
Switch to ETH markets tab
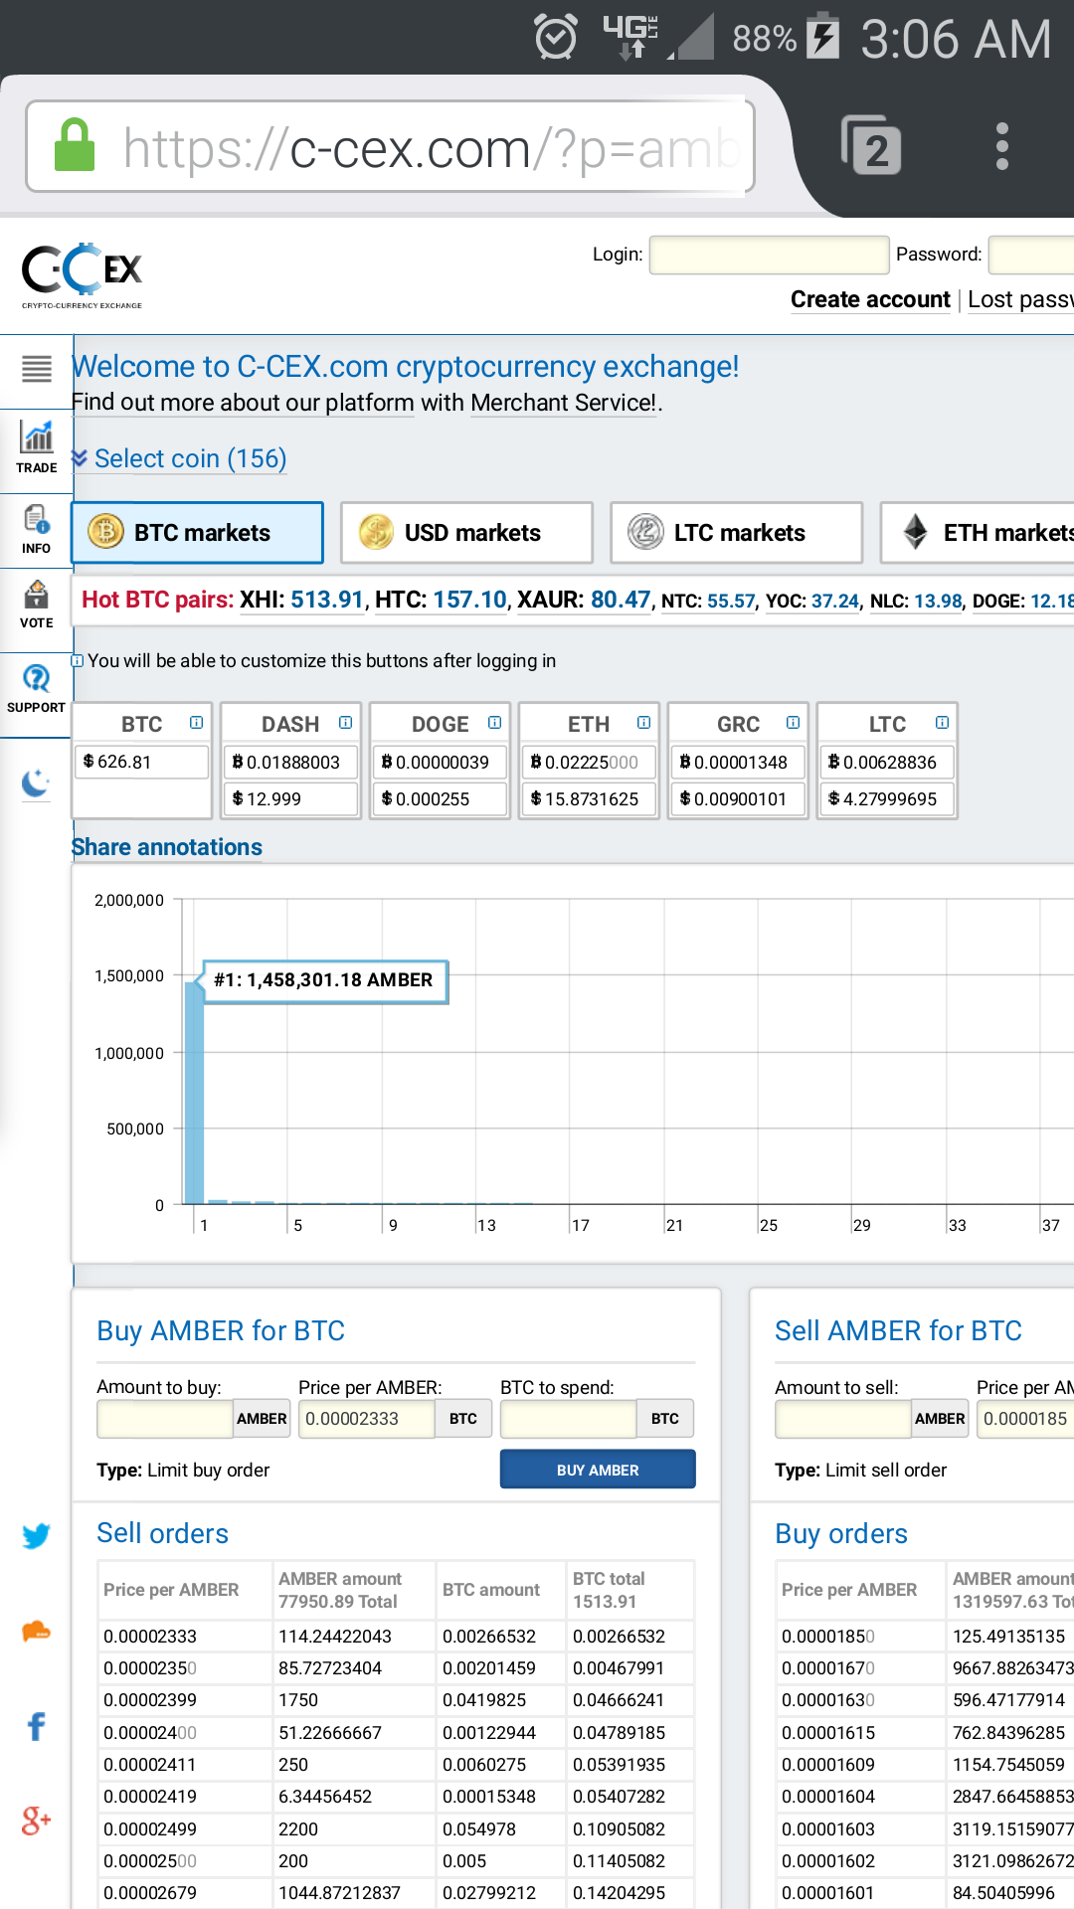click(978, 533)
